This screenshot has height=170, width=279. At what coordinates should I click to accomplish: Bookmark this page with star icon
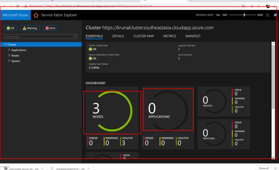[x=243, y=6]
